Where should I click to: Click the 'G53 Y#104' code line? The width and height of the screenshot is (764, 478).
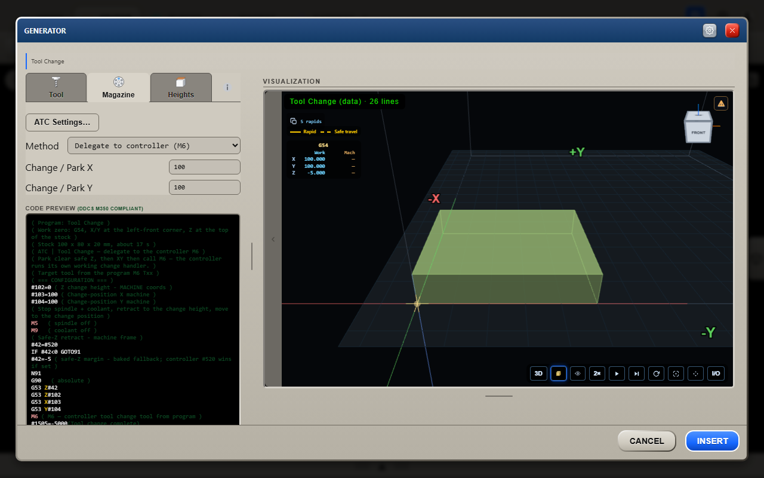pos(46,409)
